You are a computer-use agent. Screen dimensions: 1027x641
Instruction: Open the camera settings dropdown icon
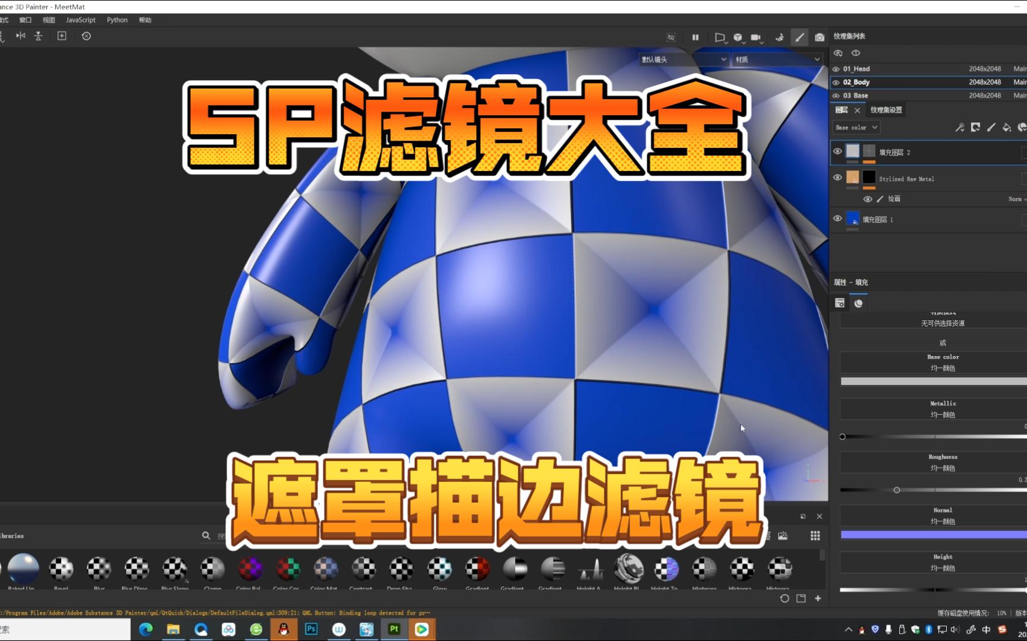tap(757, 37)
